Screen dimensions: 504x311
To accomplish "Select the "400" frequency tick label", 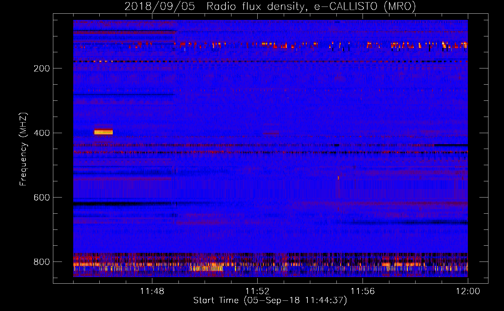I will coord(42,133).
